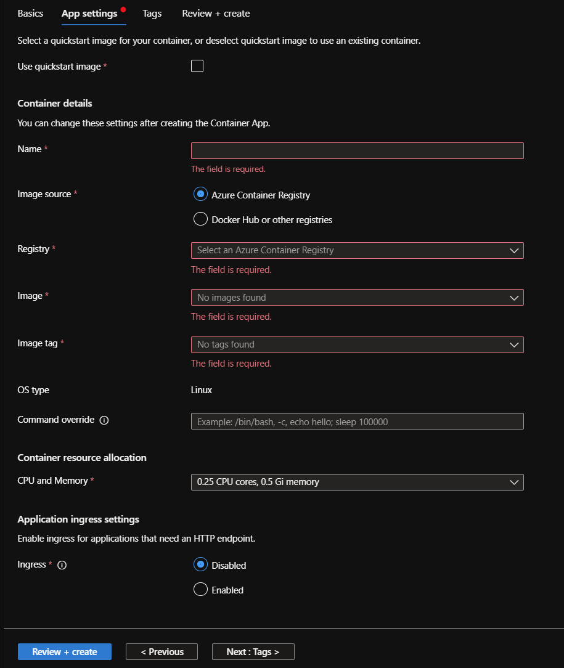Set Ingress to Enabled

click(200, 590)
